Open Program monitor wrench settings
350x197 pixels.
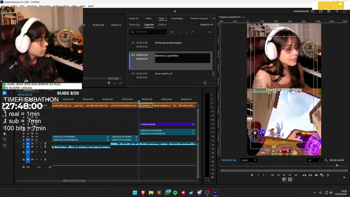tap(326, 160)
